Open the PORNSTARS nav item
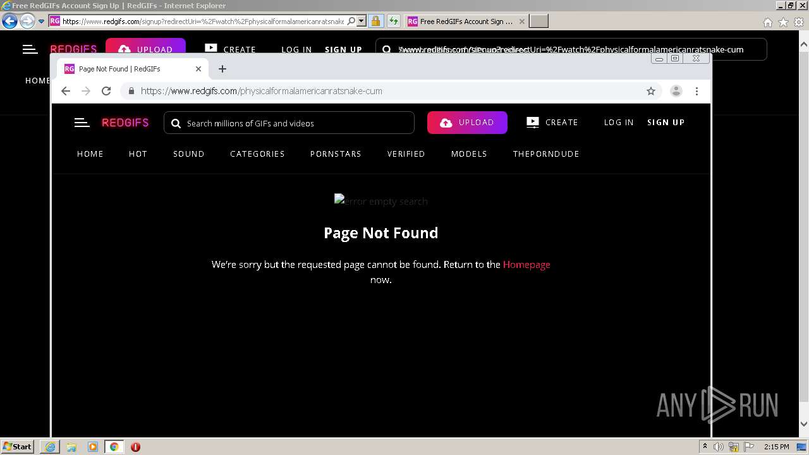The image size is (809, 455). tap(336, 154)
